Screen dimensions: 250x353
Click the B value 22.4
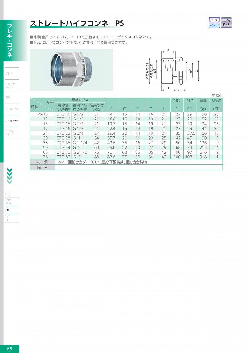coord(111,129)
